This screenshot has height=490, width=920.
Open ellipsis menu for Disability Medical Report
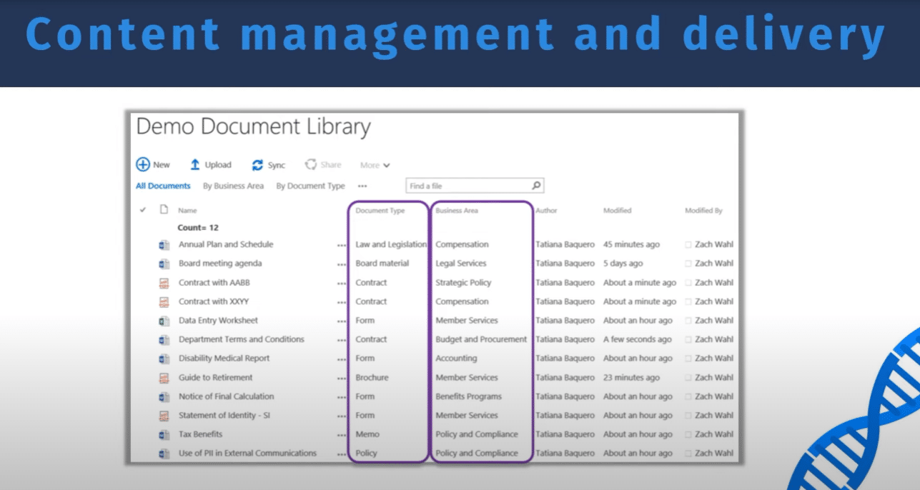point(342,359)
